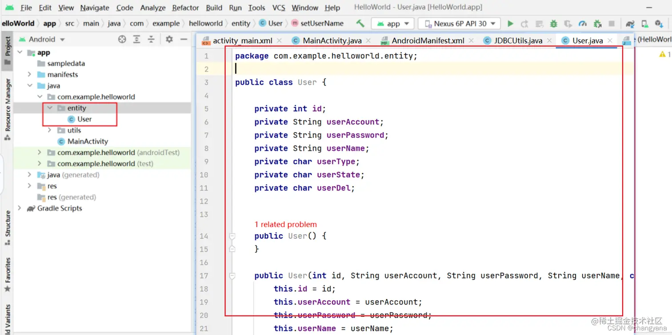Image resolution: width=672 pixels, height=335 pixels.
Task: Toggle the Resource Manager tool window
Action: click(x=7, y=110)
